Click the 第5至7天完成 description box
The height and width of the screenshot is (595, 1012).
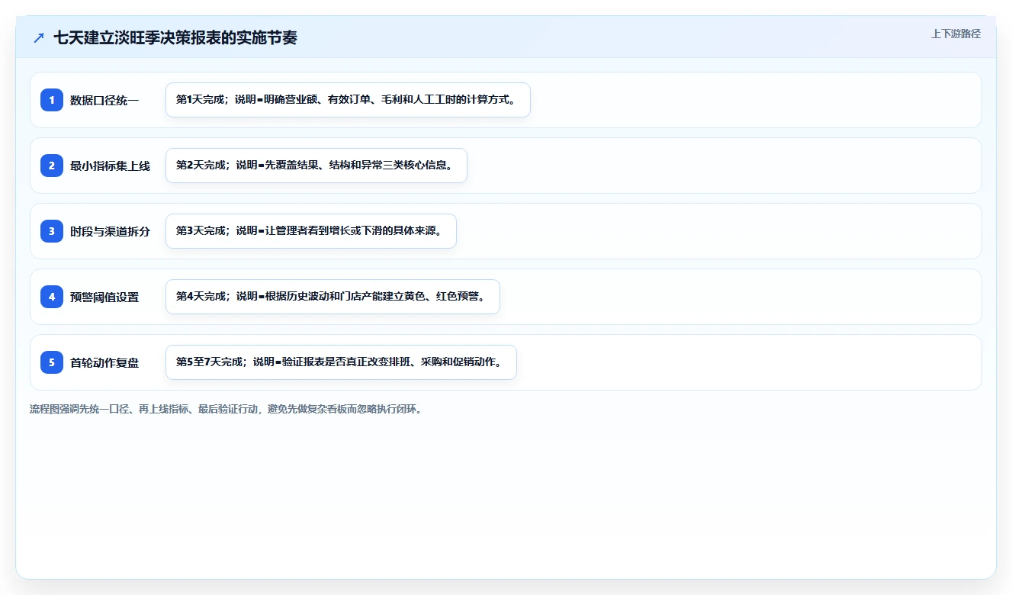341,362
